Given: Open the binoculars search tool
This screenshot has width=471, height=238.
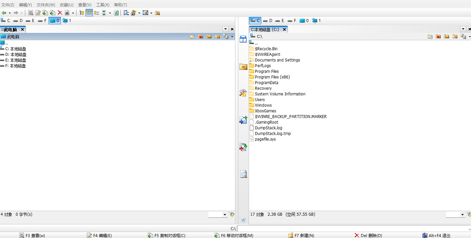Looking at the screenshot, I should point(67,13).
